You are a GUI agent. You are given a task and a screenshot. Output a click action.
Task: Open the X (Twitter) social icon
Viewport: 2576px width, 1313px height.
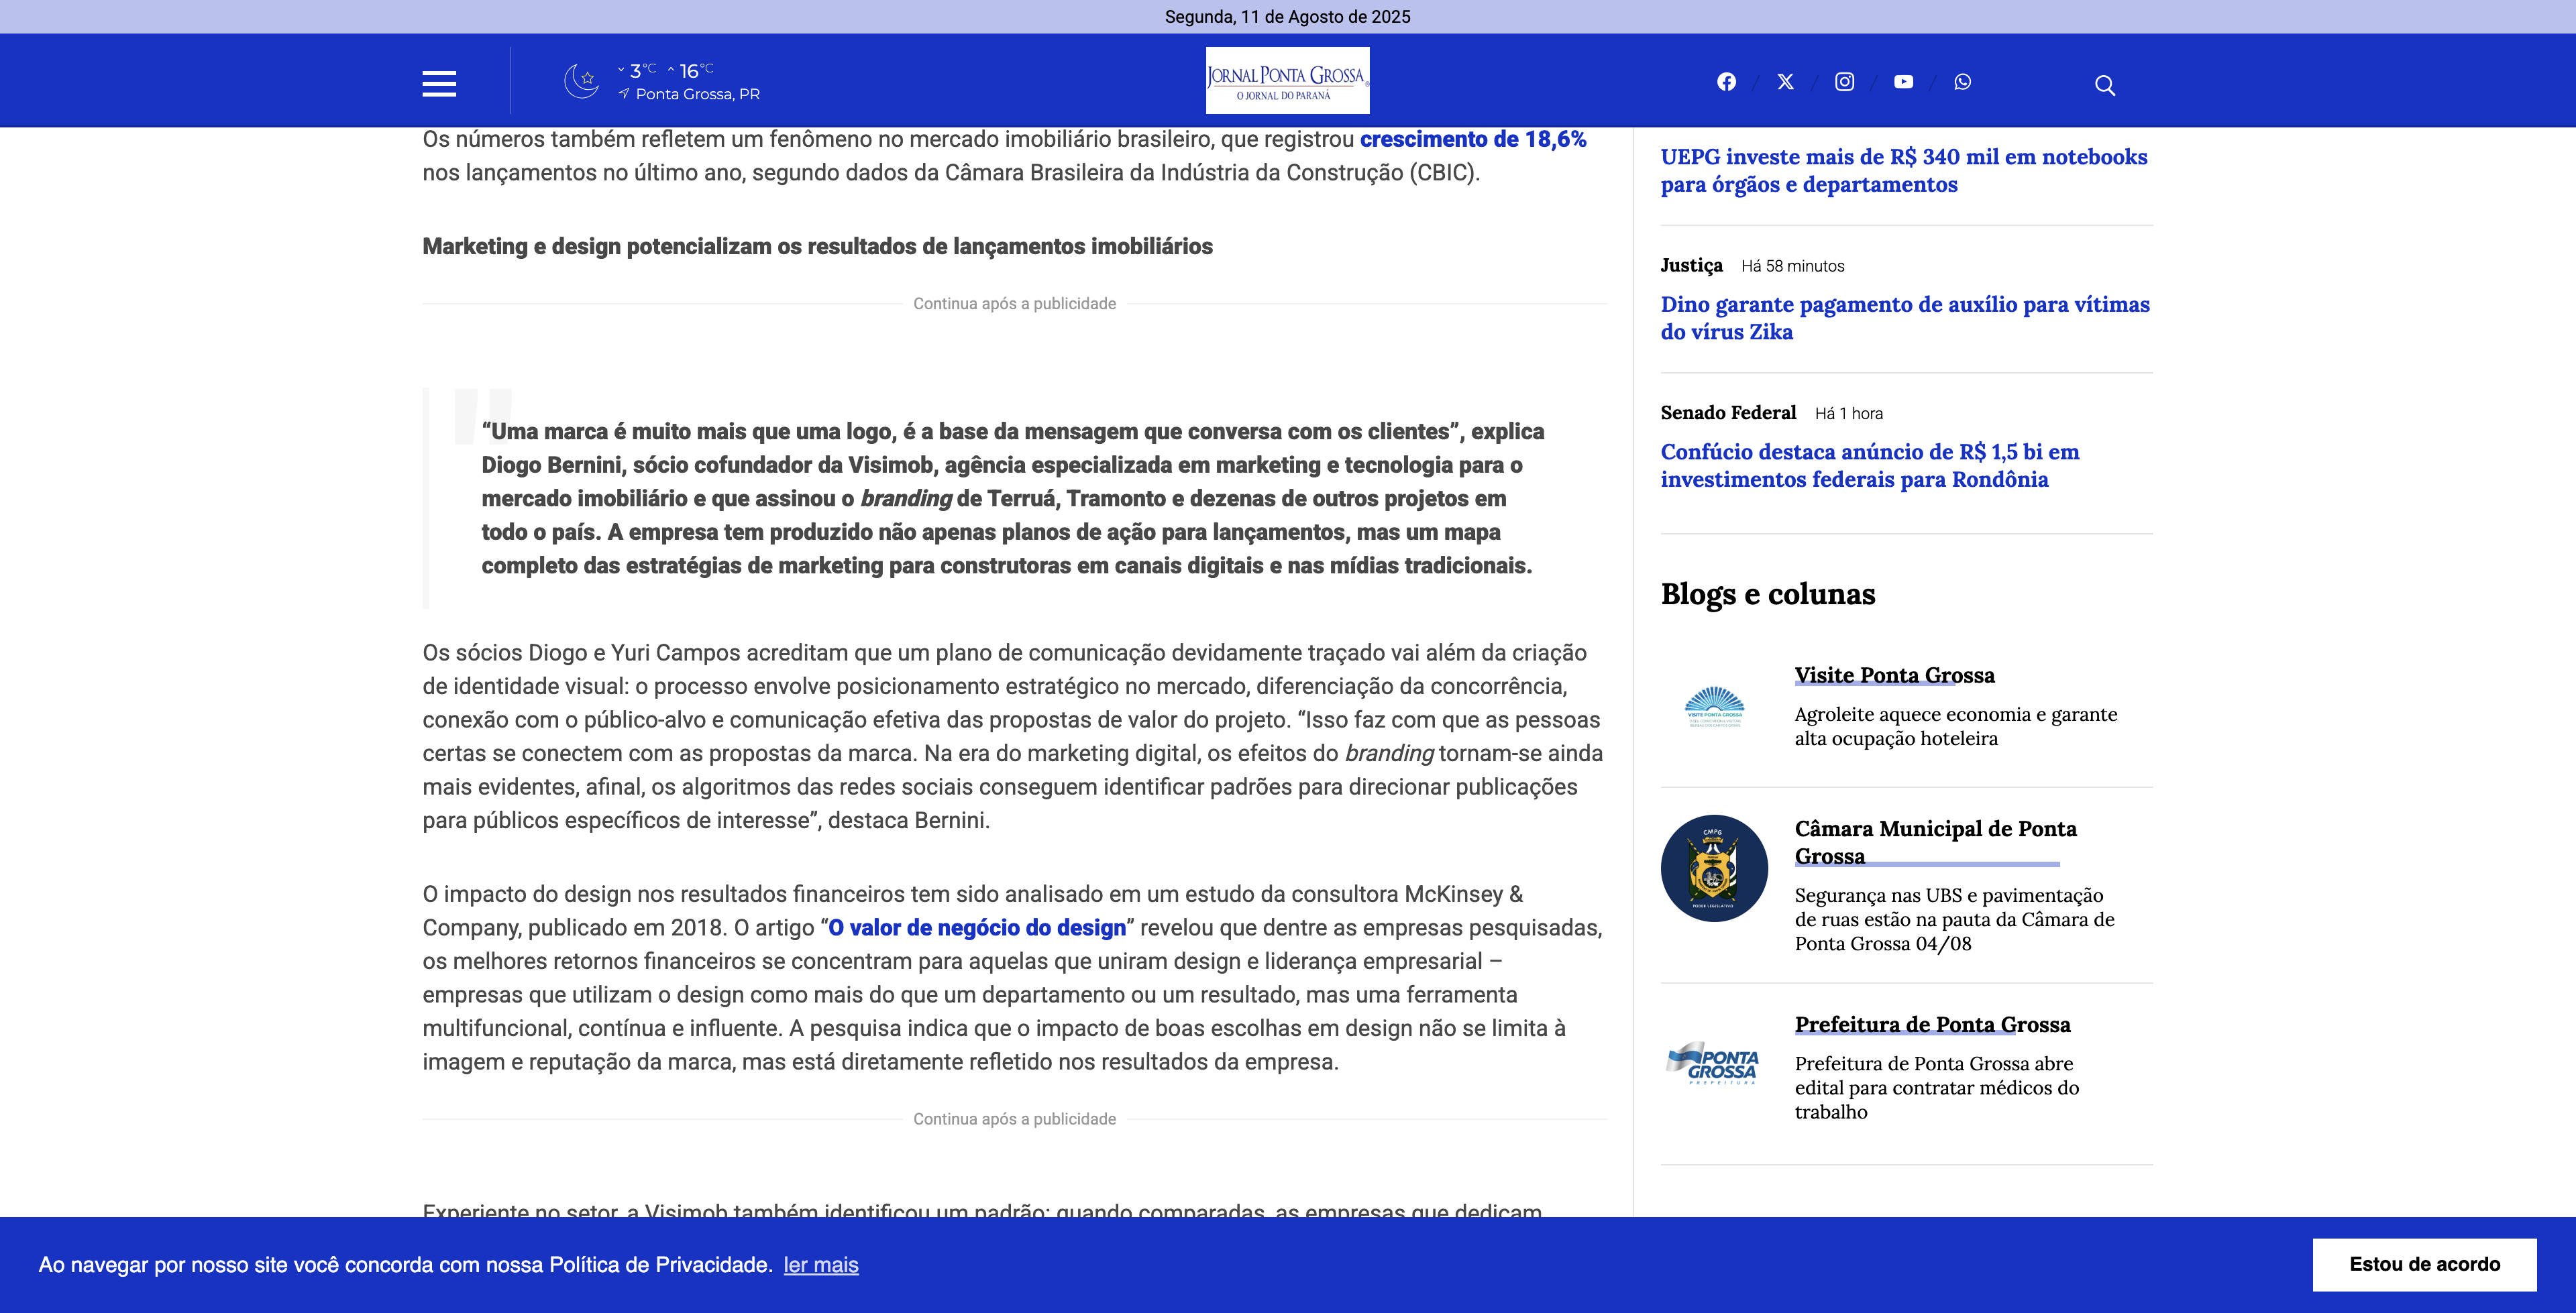(1786, 82)
